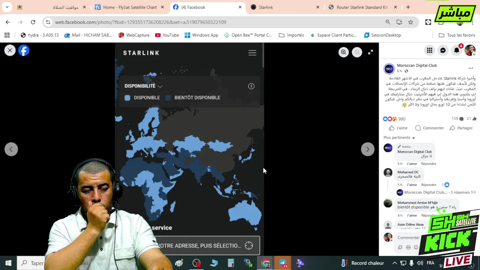Reload the current page
This screenshot has height=270, width=480.
[x=33, y=22]
